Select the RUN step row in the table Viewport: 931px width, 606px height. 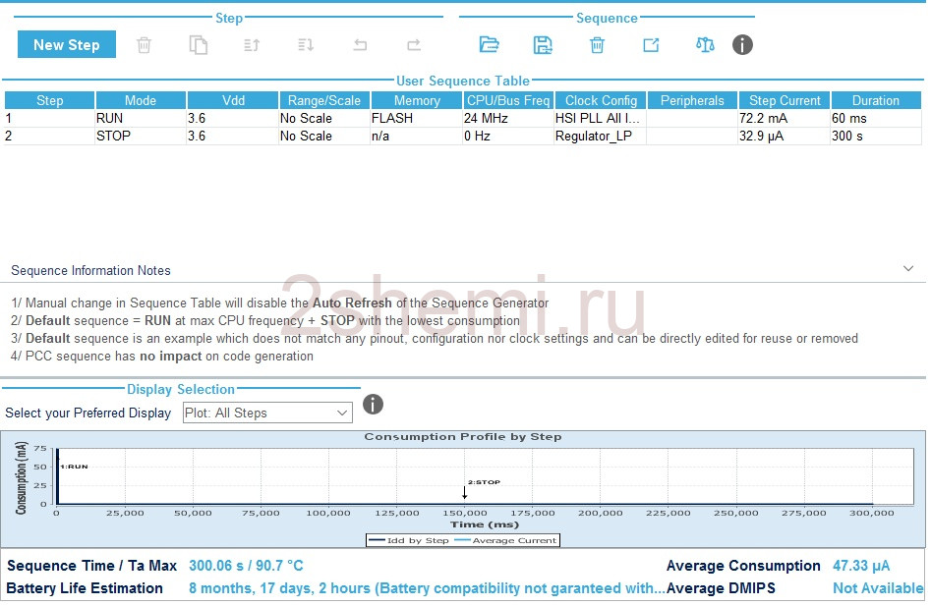463,118
